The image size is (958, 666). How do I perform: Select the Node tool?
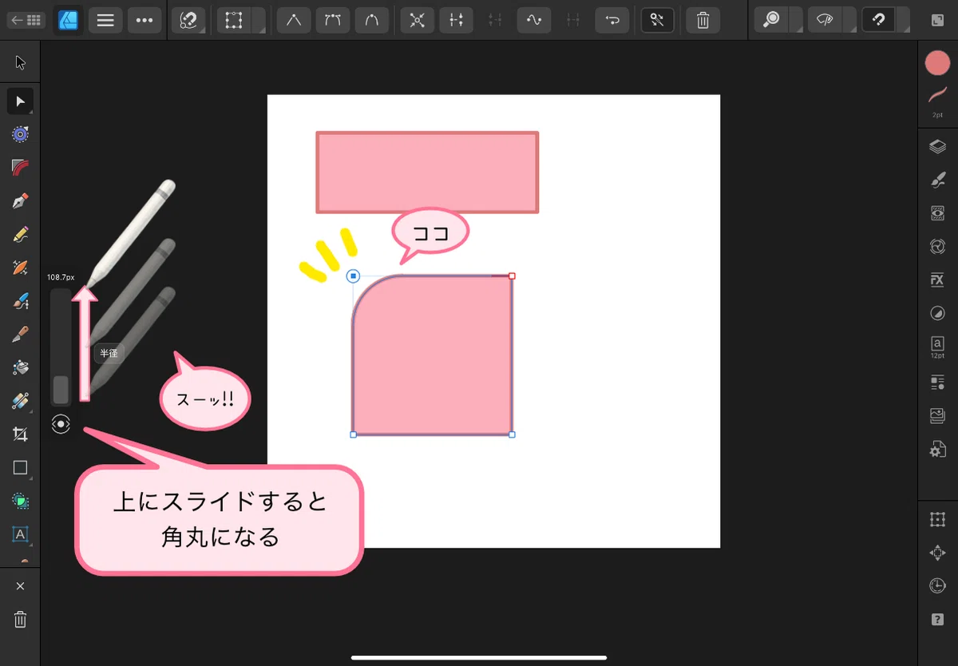pos(21,101)
